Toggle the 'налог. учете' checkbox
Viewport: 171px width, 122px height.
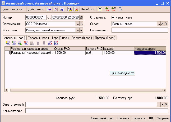coord(113,17)
